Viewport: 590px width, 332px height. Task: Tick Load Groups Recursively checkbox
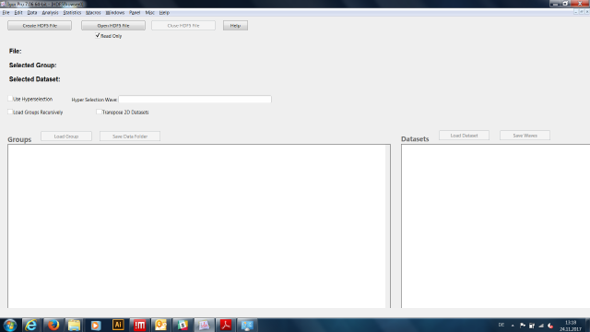pos(10,112)
